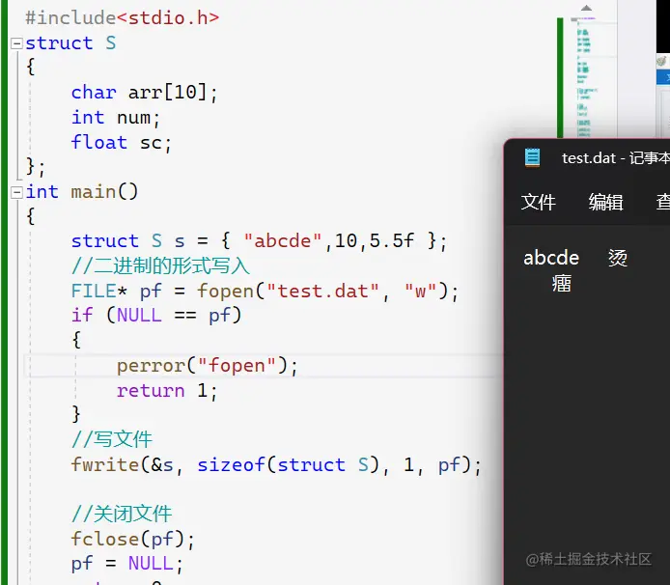
Task: Click the text 'abcde' in Notepad
Action: click(x=551, y=258)
